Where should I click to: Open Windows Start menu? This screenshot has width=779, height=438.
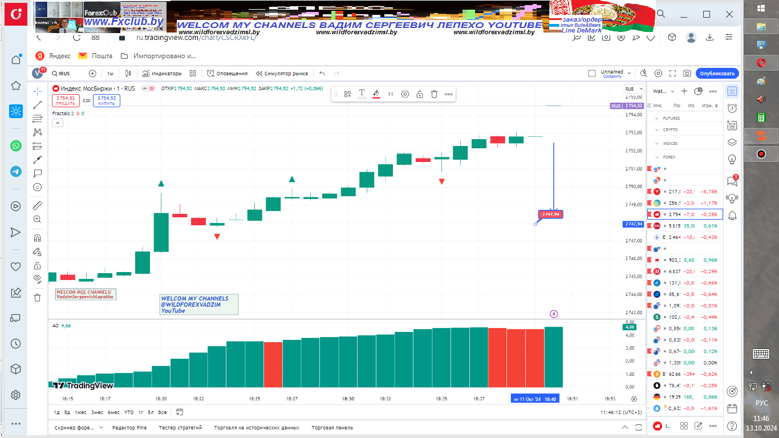(x=761, y=8)
